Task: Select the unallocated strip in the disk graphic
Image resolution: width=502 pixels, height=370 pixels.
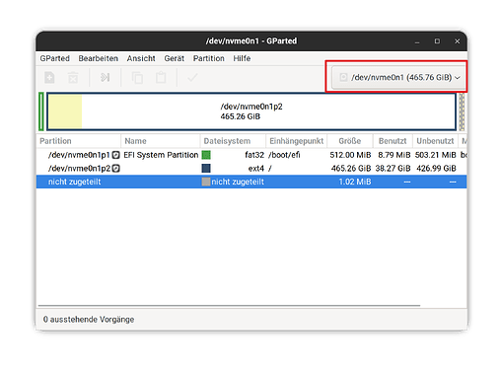Action: [x=462, y=111]
